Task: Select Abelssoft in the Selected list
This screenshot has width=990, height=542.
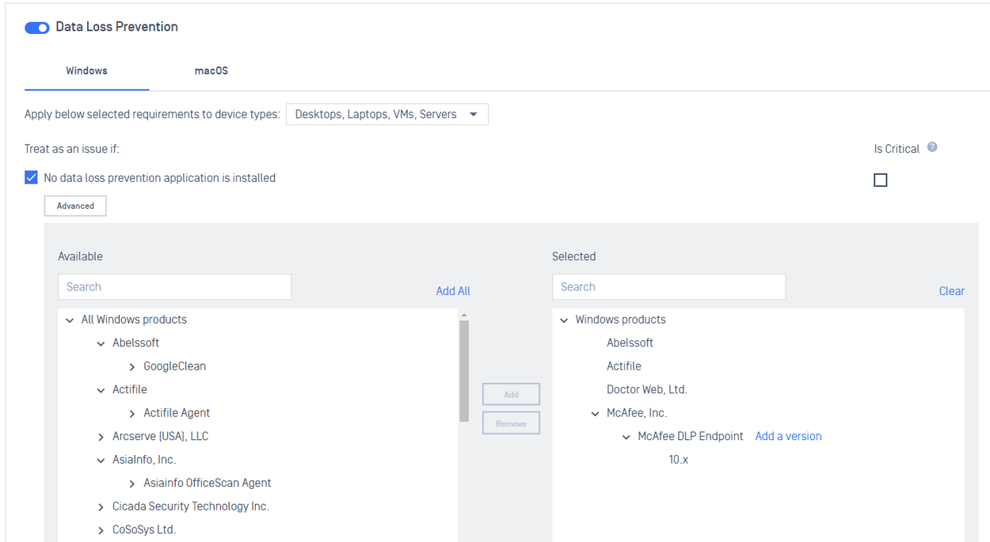Action: tap(630, 343)
